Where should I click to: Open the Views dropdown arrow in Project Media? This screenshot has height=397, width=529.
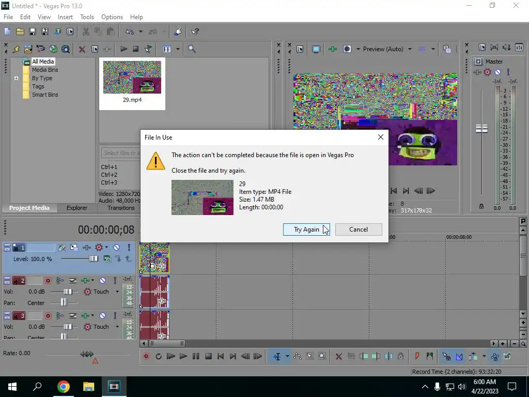178,49
